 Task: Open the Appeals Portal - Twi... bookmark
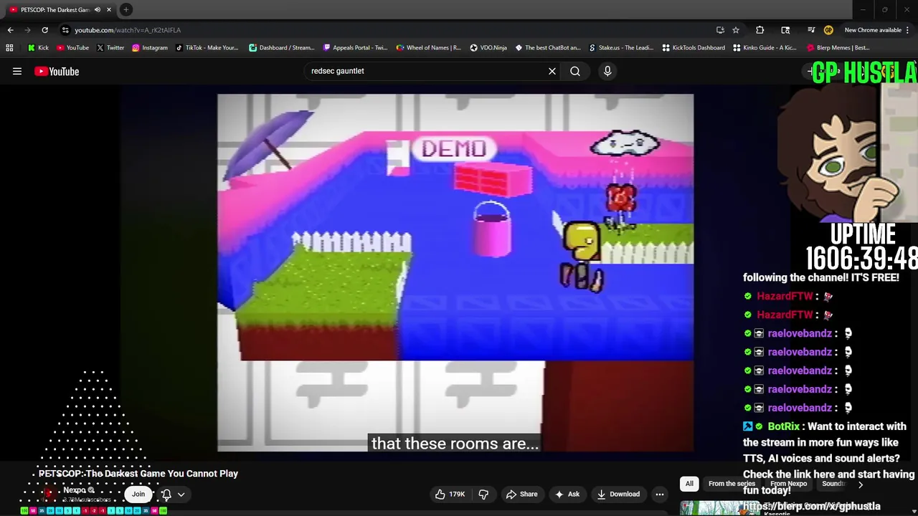click(x=355, y=47)
